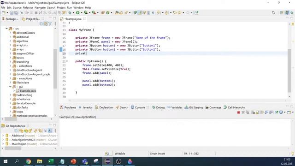Open the Navigate menu
The height and width of the screenshot is (166, 295).
(x=40, y=7)
